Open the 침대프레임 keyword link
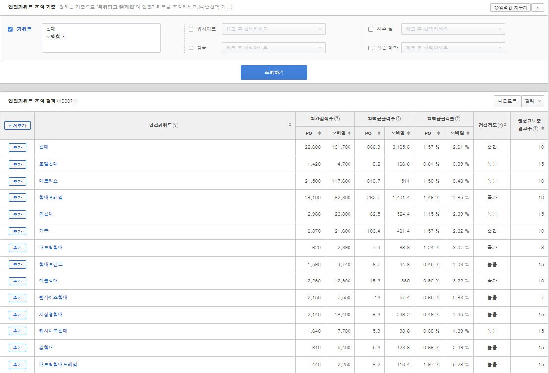549x373 pixels. click(x=51, y=197)
